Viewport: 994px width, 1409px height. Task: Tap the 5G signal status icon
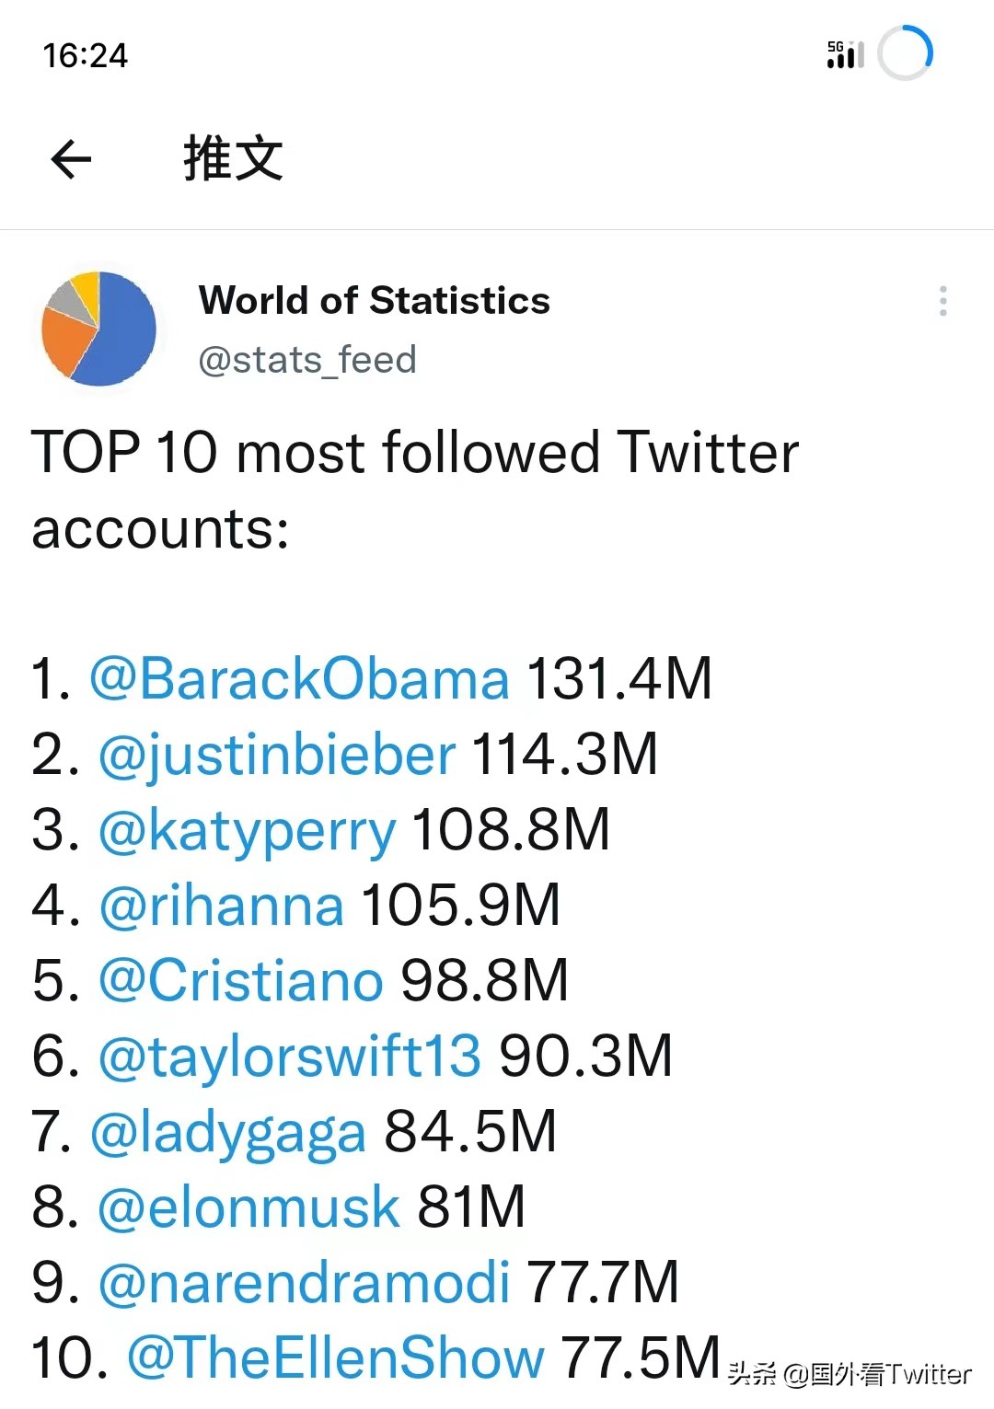tap(845, 54)
